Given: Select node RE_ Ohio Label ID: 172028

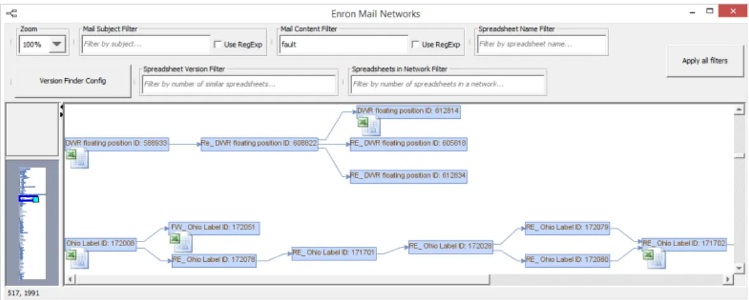Looking at the screenshot, I should click(x=451, y=247).
